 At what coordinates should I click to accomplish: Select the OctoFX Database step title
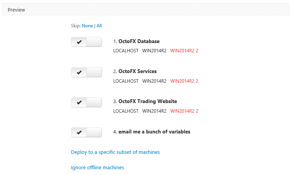click(x=139, y=42)
